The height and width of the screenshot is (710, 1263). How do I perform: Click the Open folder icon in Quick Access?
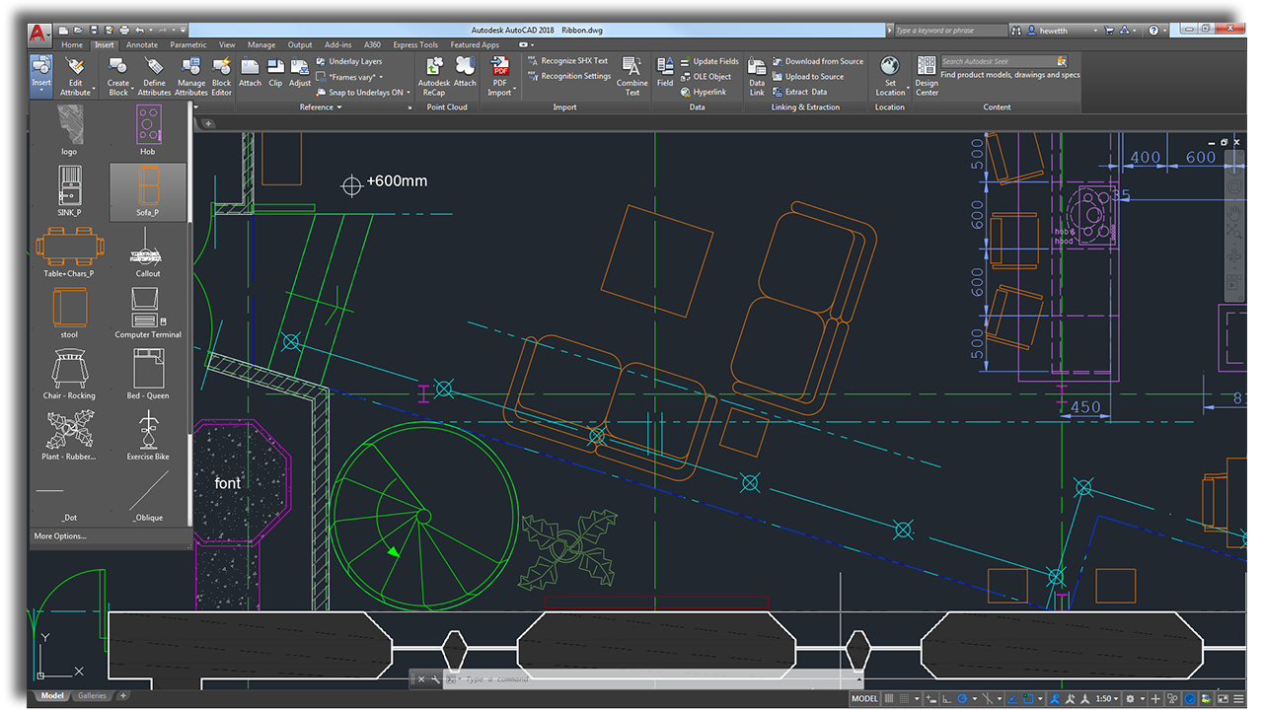tap(78, 31)
